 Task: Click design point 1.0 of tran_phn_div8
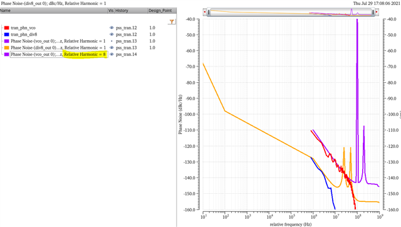[x=152, y=34]
